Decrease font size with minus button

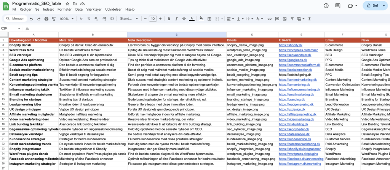coord(145,19)
